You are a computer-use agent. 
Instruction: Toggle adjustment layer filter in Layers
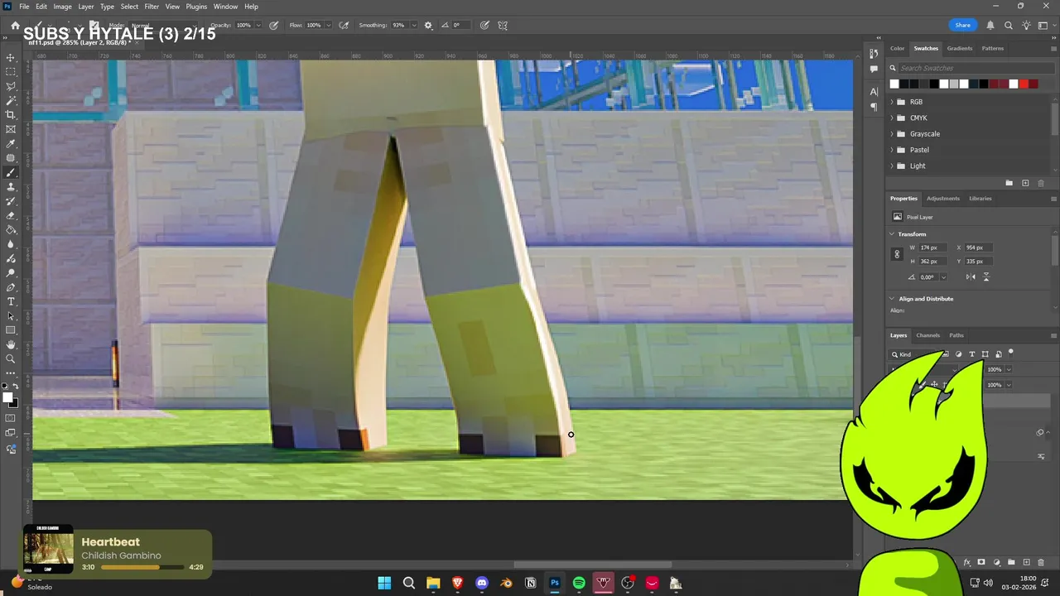coord(959,354)
